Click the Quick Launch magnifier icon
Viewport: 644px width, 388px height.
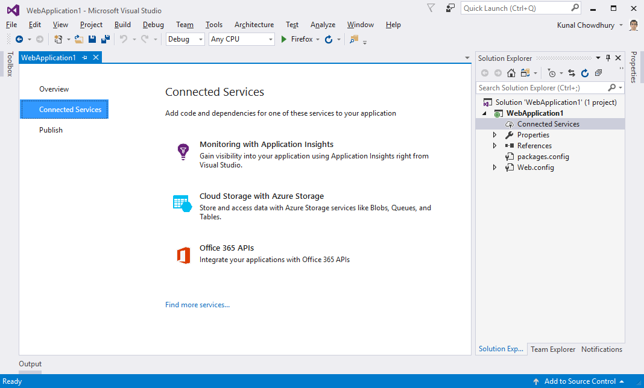(575, 8)
